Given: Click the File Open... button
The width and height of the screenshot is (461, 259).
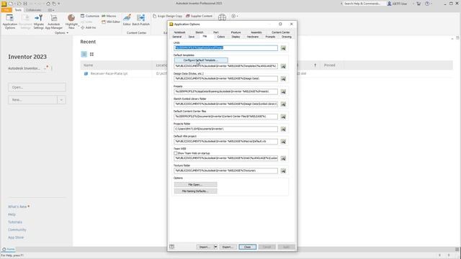Looking at the screenshot, I should point(195,185).
